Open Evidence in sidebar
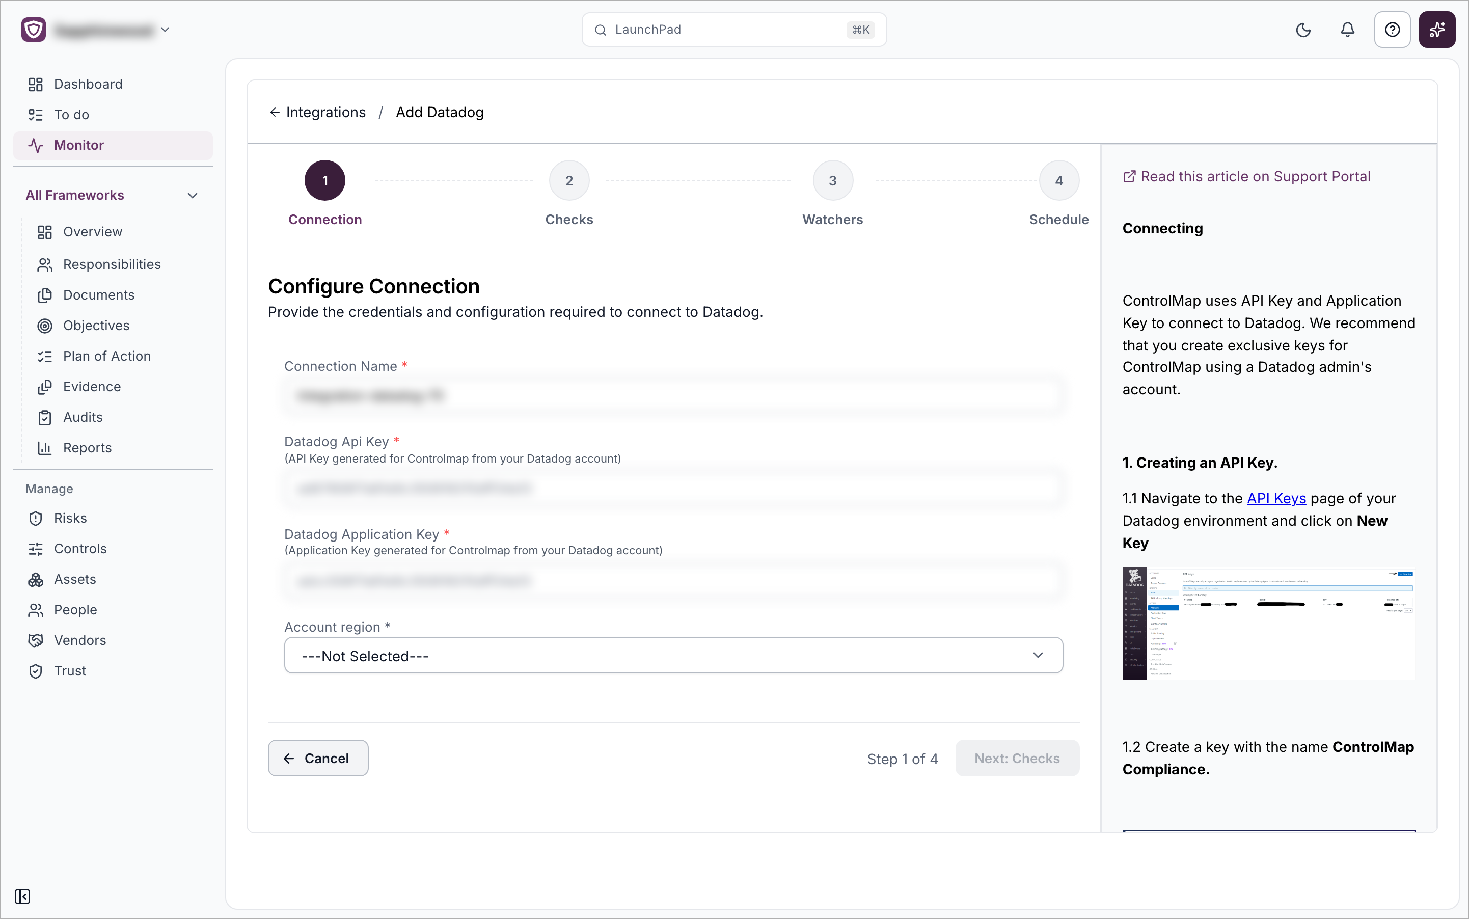 (x=92, y=387)
